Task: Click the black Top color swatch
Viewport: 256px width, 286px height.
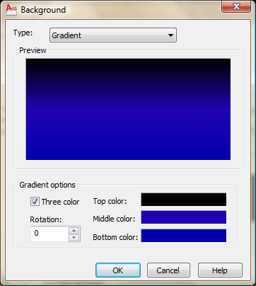Action: click(184, 200)
